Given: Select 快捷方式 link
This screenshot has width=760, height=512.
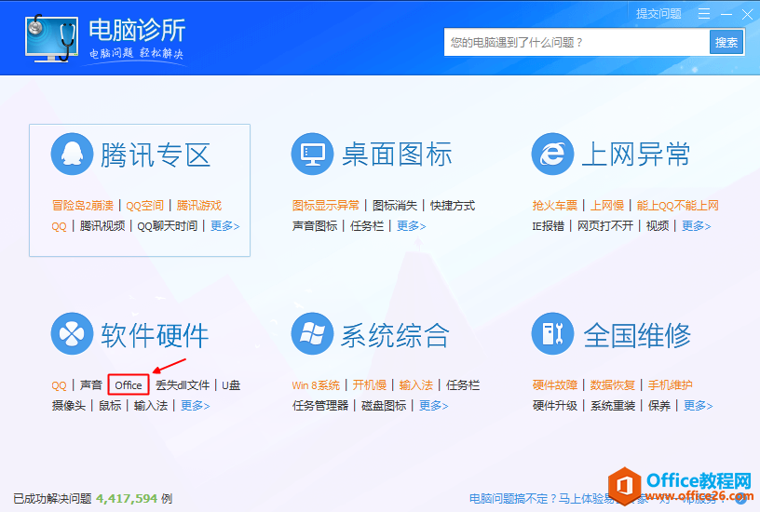Looking at the screenshot, I should point(453,206).
